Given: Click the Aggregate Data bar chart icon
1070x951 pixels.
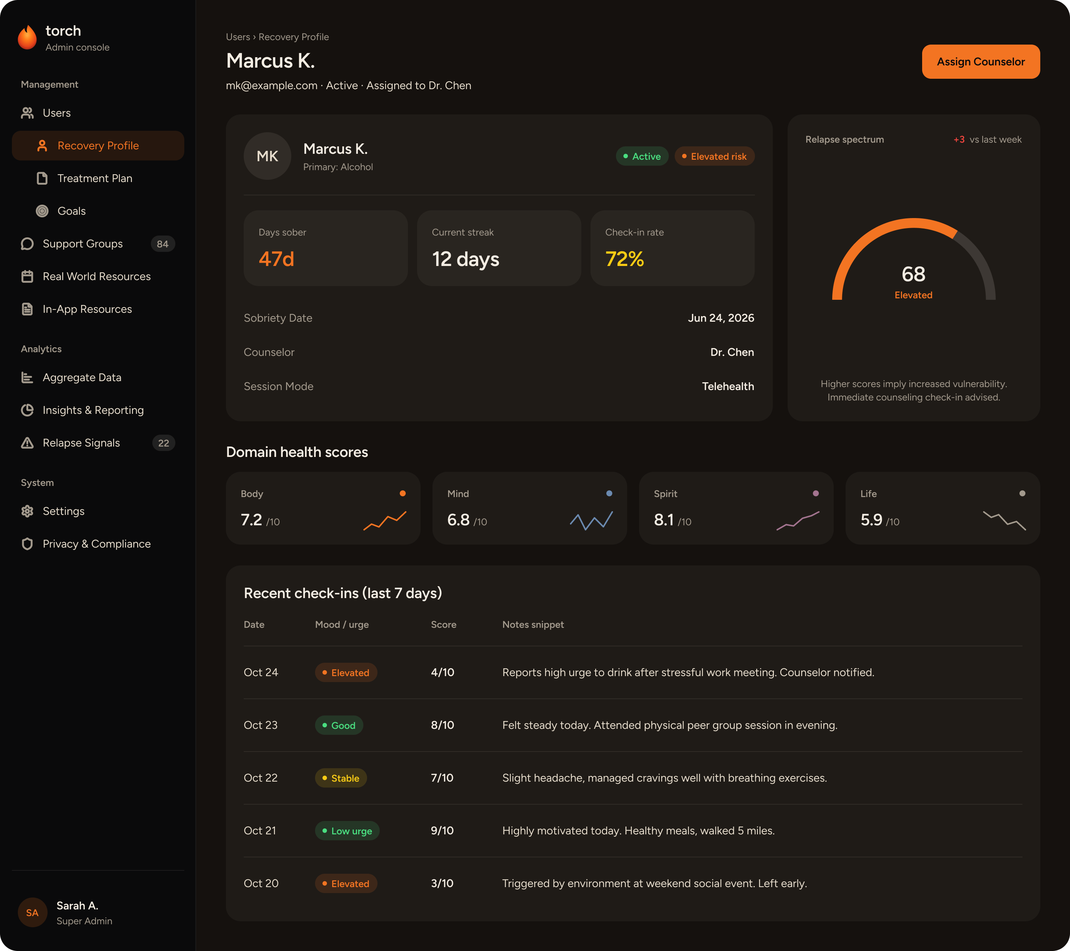Looking at the screenshot, I should pyautogui.click(x=27, y=377).
